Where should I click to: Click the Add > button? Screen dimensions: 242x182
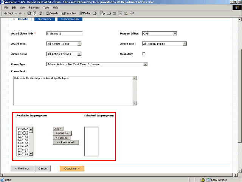point(58,129)
